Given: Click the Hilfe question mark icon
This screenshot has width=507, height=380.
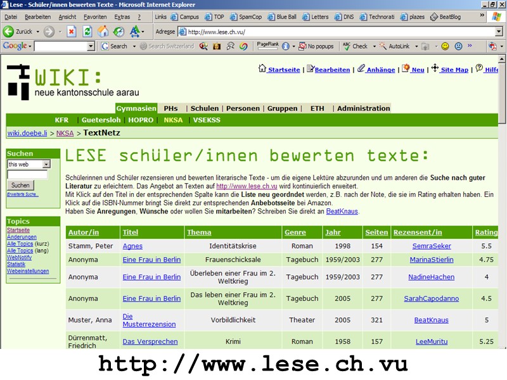Looking at the screenshot, I should [478, 68].
